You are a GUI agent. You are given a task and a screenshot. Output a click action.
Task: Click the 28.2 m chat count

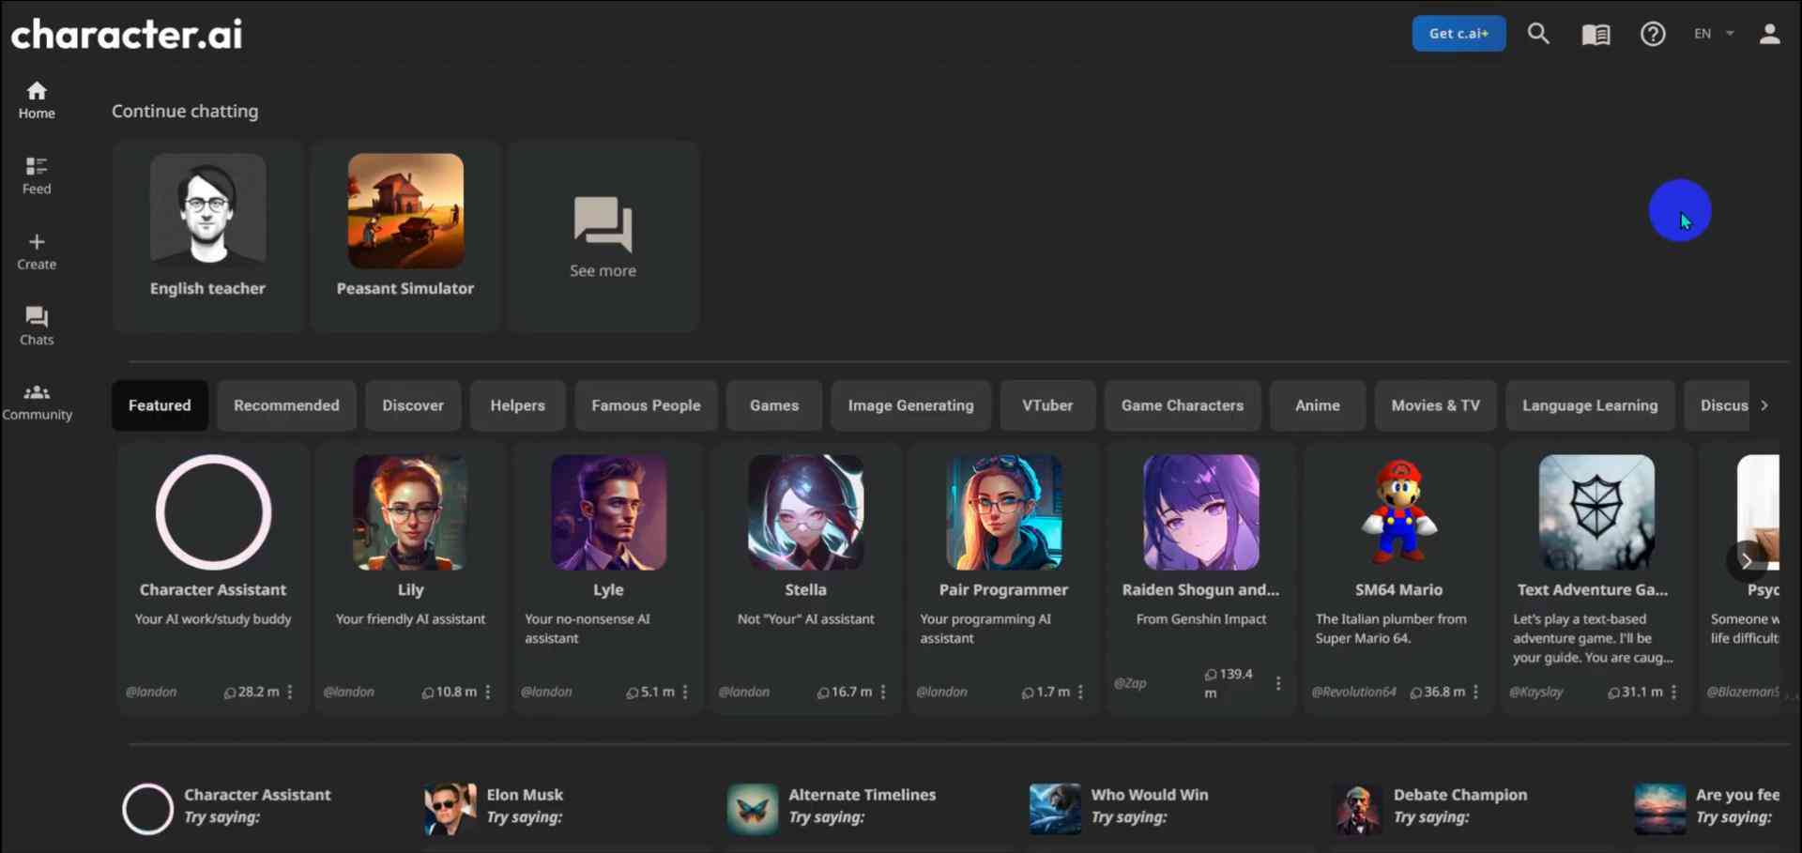coord(252,692)
